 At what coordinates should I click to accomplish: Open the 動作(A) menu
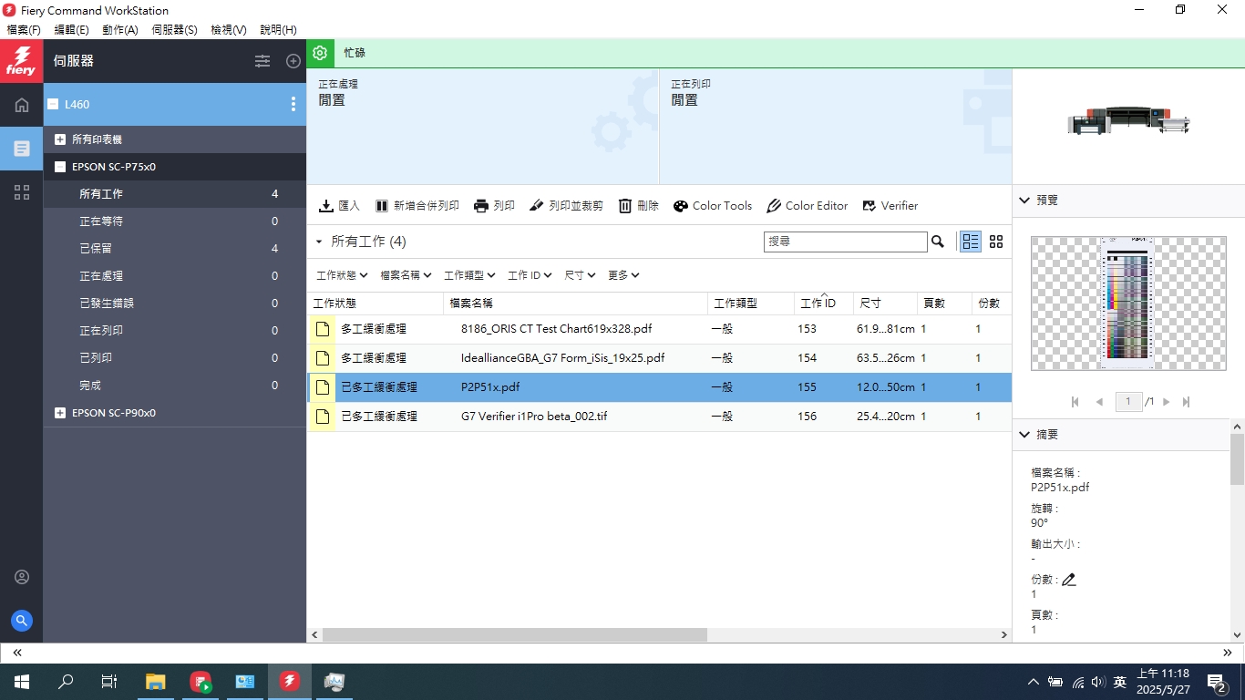(x=120, y=30)
